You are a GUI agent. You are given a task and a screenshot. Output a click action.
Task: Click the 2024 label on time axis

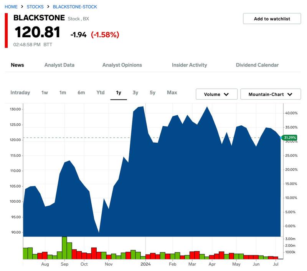tap(145, 264)
